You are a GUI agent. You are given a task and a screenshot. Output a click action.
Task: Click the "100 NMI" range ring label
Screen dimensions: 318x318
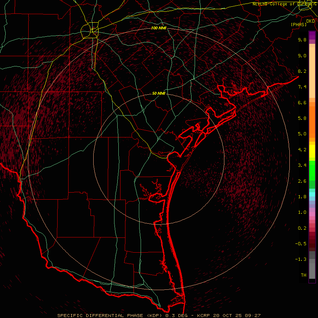pyautogui.click(x=159, y=28)
